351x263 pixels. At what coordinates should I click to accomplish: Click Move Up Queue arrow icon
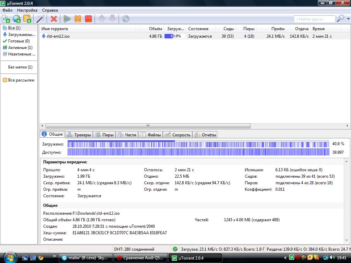[101, 19]
